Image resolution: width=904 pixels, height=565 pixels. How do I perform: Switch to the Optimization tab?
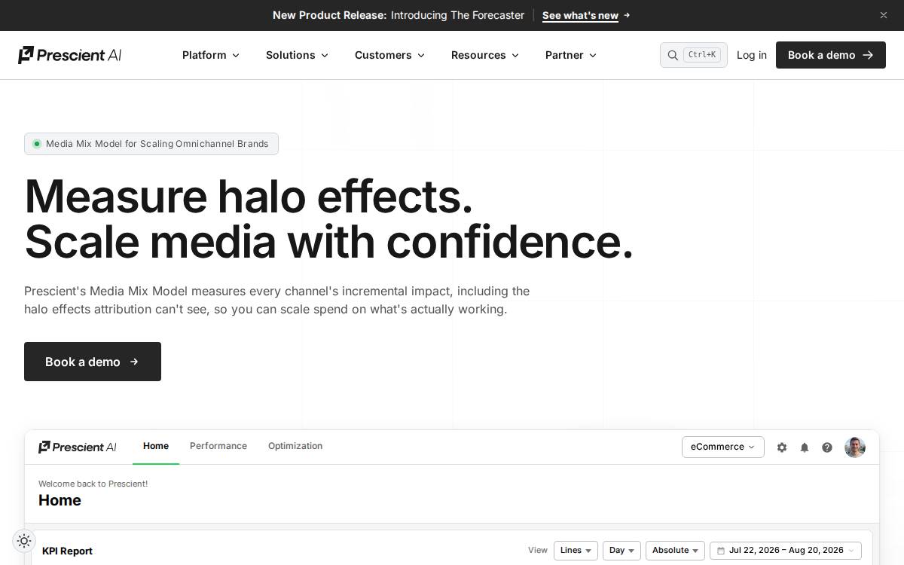coord(295,446)
